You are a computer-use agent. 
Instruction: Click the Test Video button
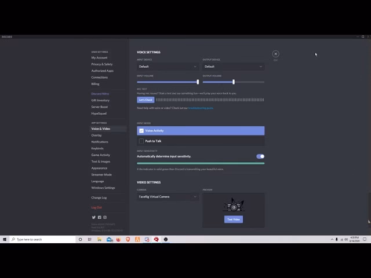click(x=234, y=220)
